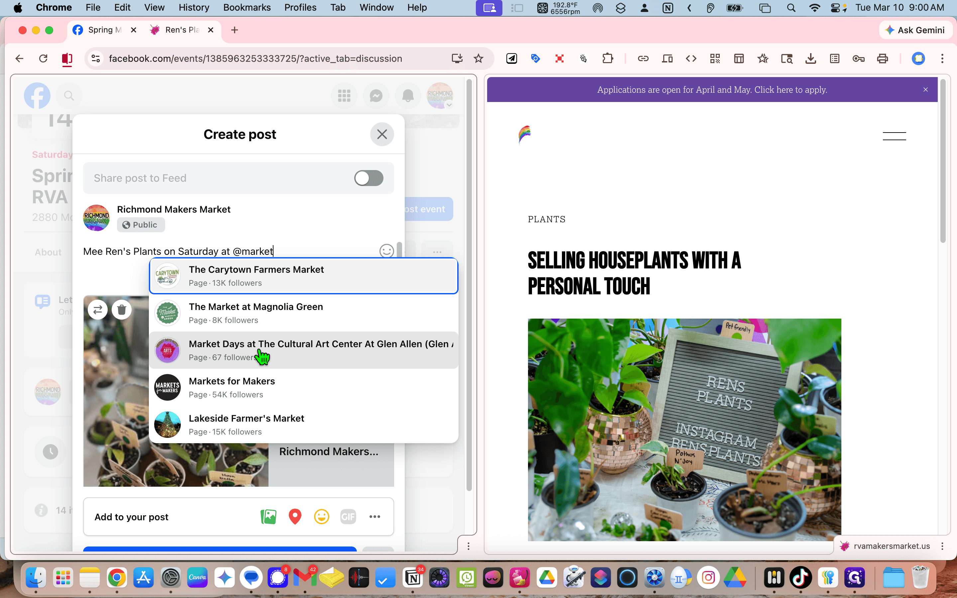The height and width of the screenshot is (598, 957).
Task: Open Facebook search
Action: [69, 95]
